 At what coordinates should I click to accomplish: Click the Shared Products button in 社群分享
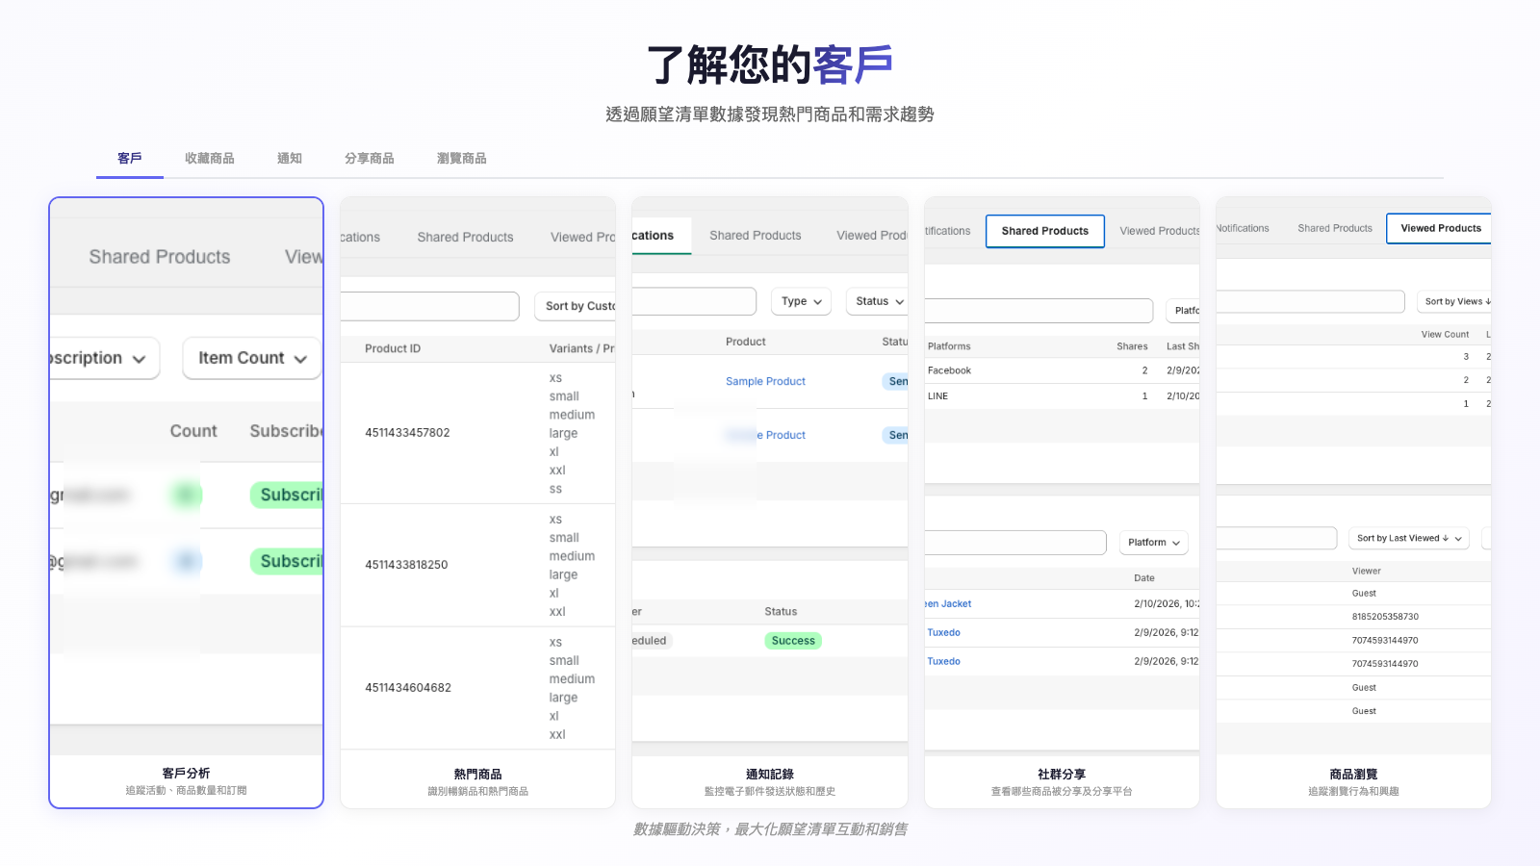1044,231
